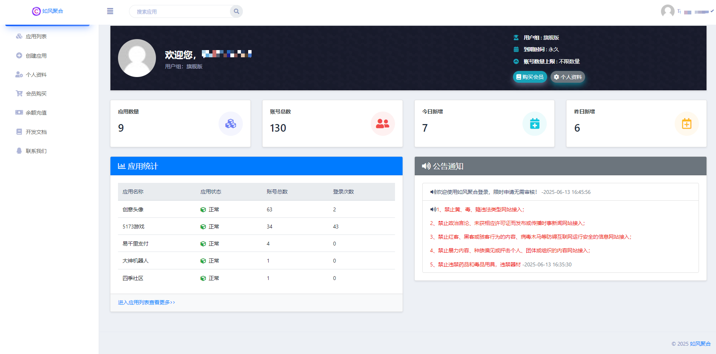
Task: Open 应用列表 in the sidebar
Action: pos(36,36)
